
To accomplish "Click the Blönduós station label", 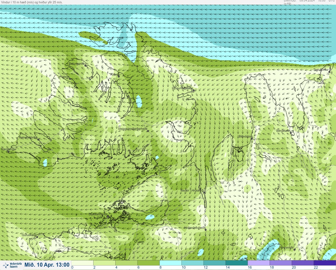I will (x=245, y=137).
